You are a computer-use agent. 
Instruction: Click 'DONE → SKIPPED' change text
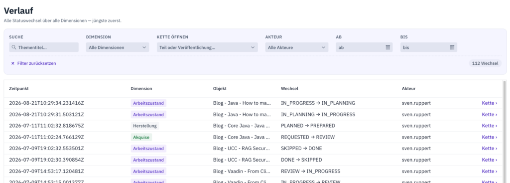tap(301, 160)
